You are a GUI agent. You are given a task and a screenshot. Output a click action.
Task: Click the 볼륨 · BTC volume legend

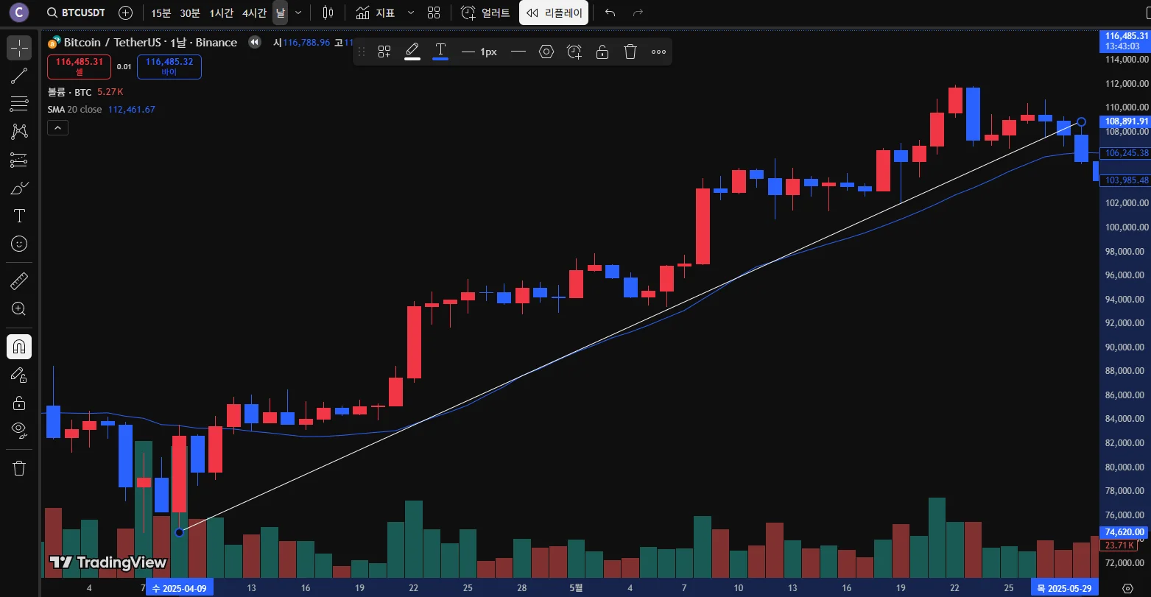70,92
